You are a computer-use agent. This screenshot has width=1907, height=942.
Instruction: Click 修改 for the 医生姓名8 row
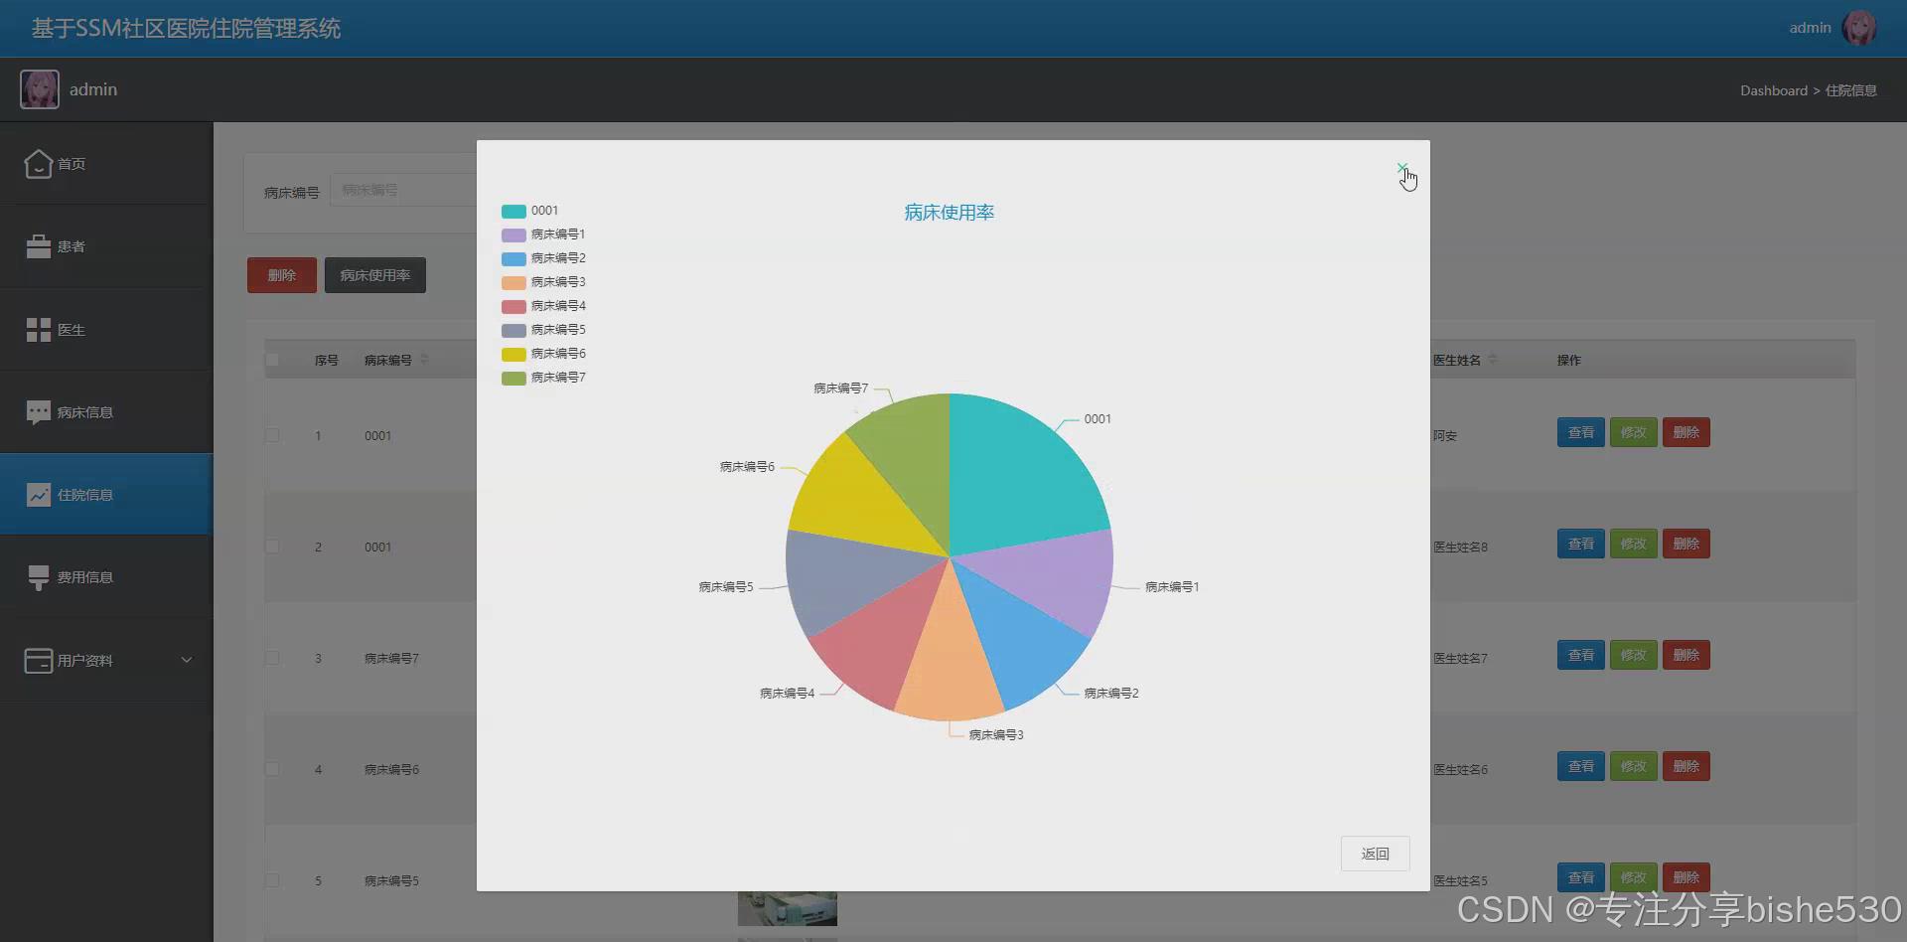click(1633, 544)
